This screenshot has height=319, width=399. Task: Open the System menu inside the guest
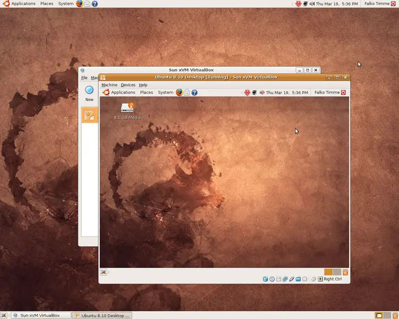click(165, 92)
